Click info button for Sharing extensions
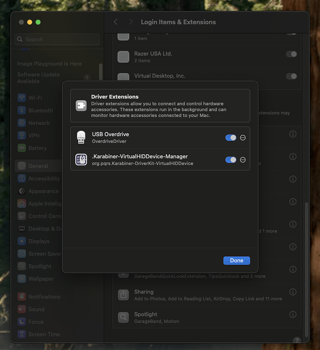This screenshot has width=320, height=350. click(293, 292)
